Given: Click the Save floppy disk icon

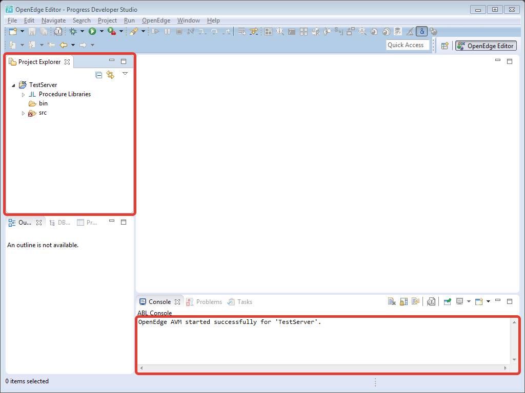Looking at the screenshot, I should coord(32,31).
